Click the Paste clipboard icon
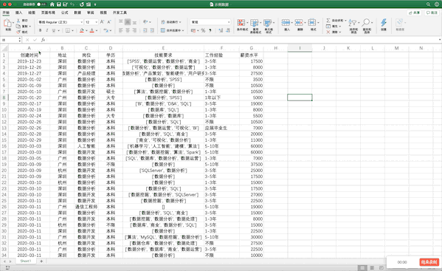The image size is (442, 271). [7, 24]
